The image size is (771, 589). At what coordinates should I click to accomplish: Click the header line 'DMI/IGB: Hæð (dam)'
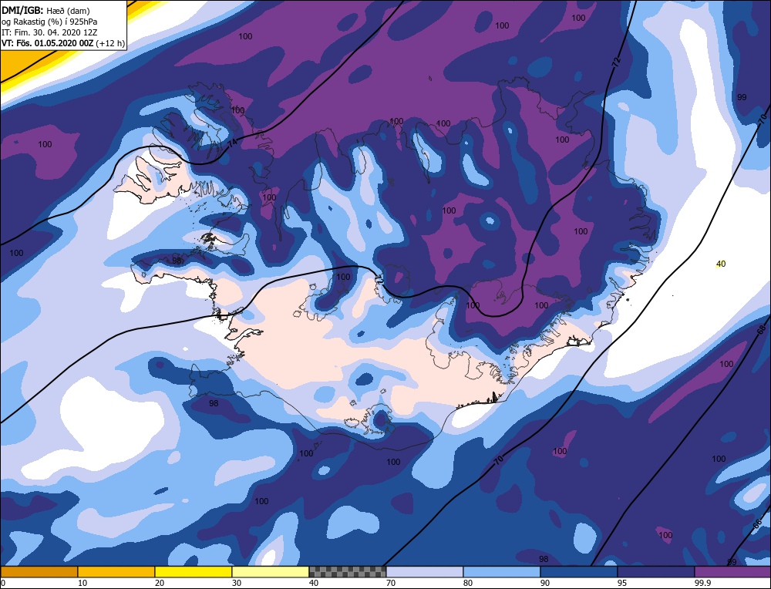coord(45,10)
